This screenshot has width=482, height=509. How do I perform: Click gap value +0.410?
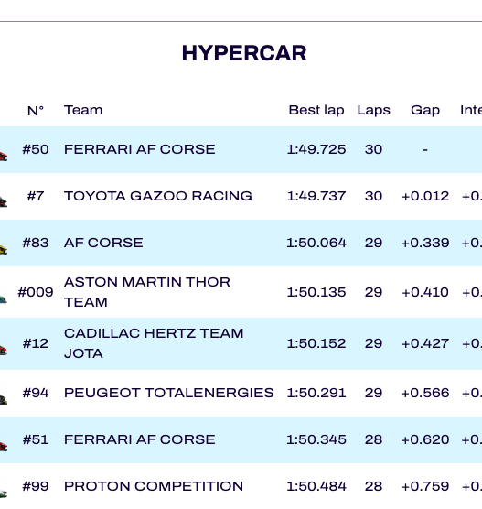[425, 292]
